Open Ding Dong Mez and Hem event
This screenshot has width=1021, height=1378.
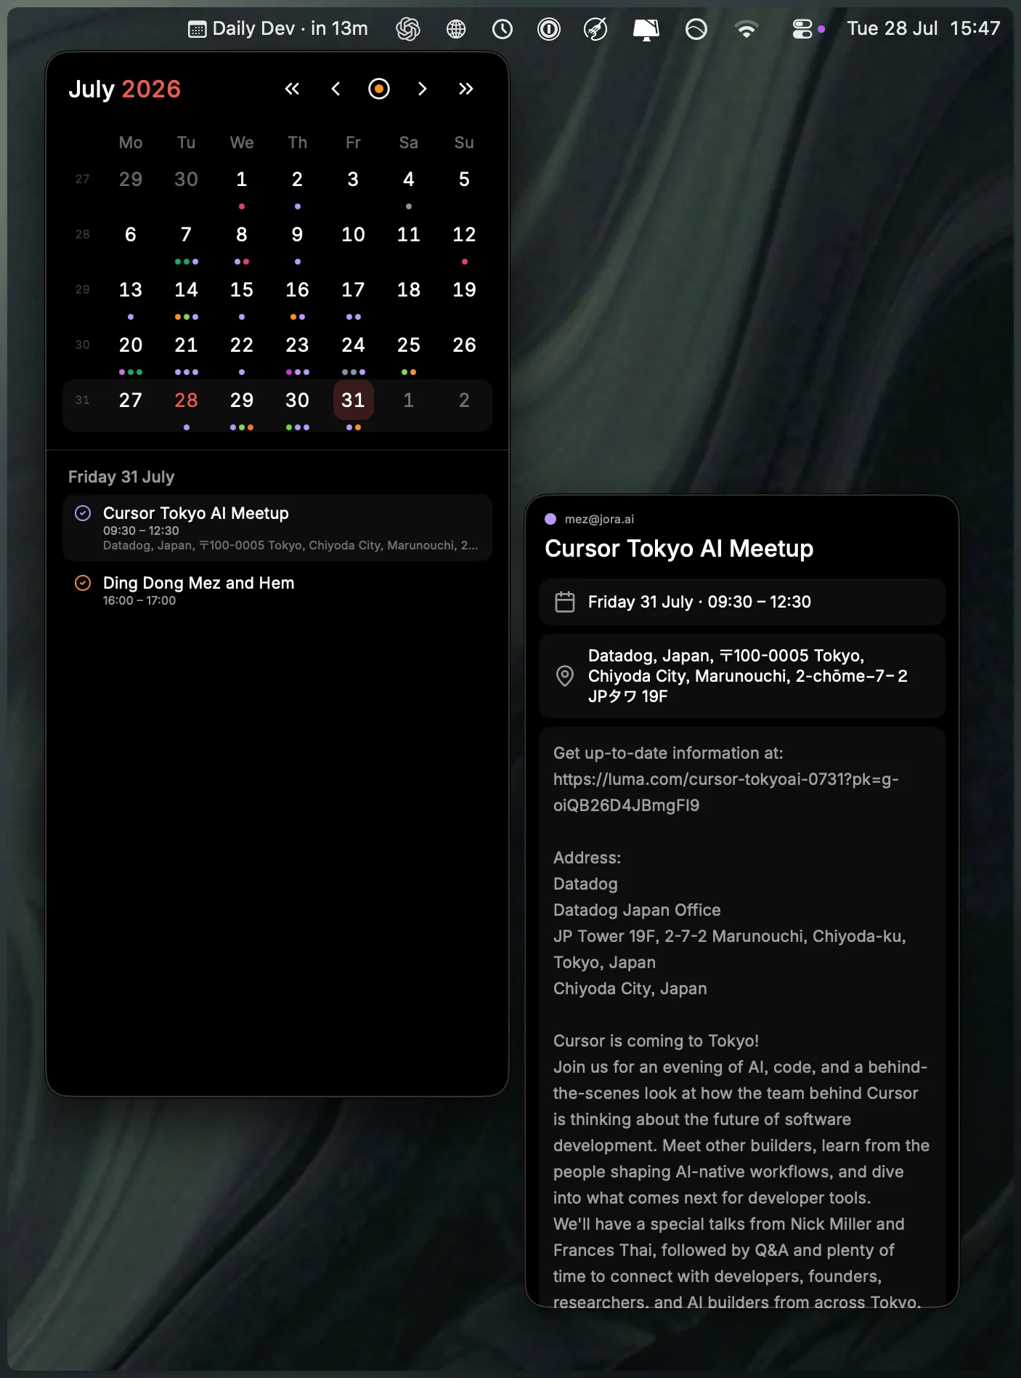pos(277,590)
